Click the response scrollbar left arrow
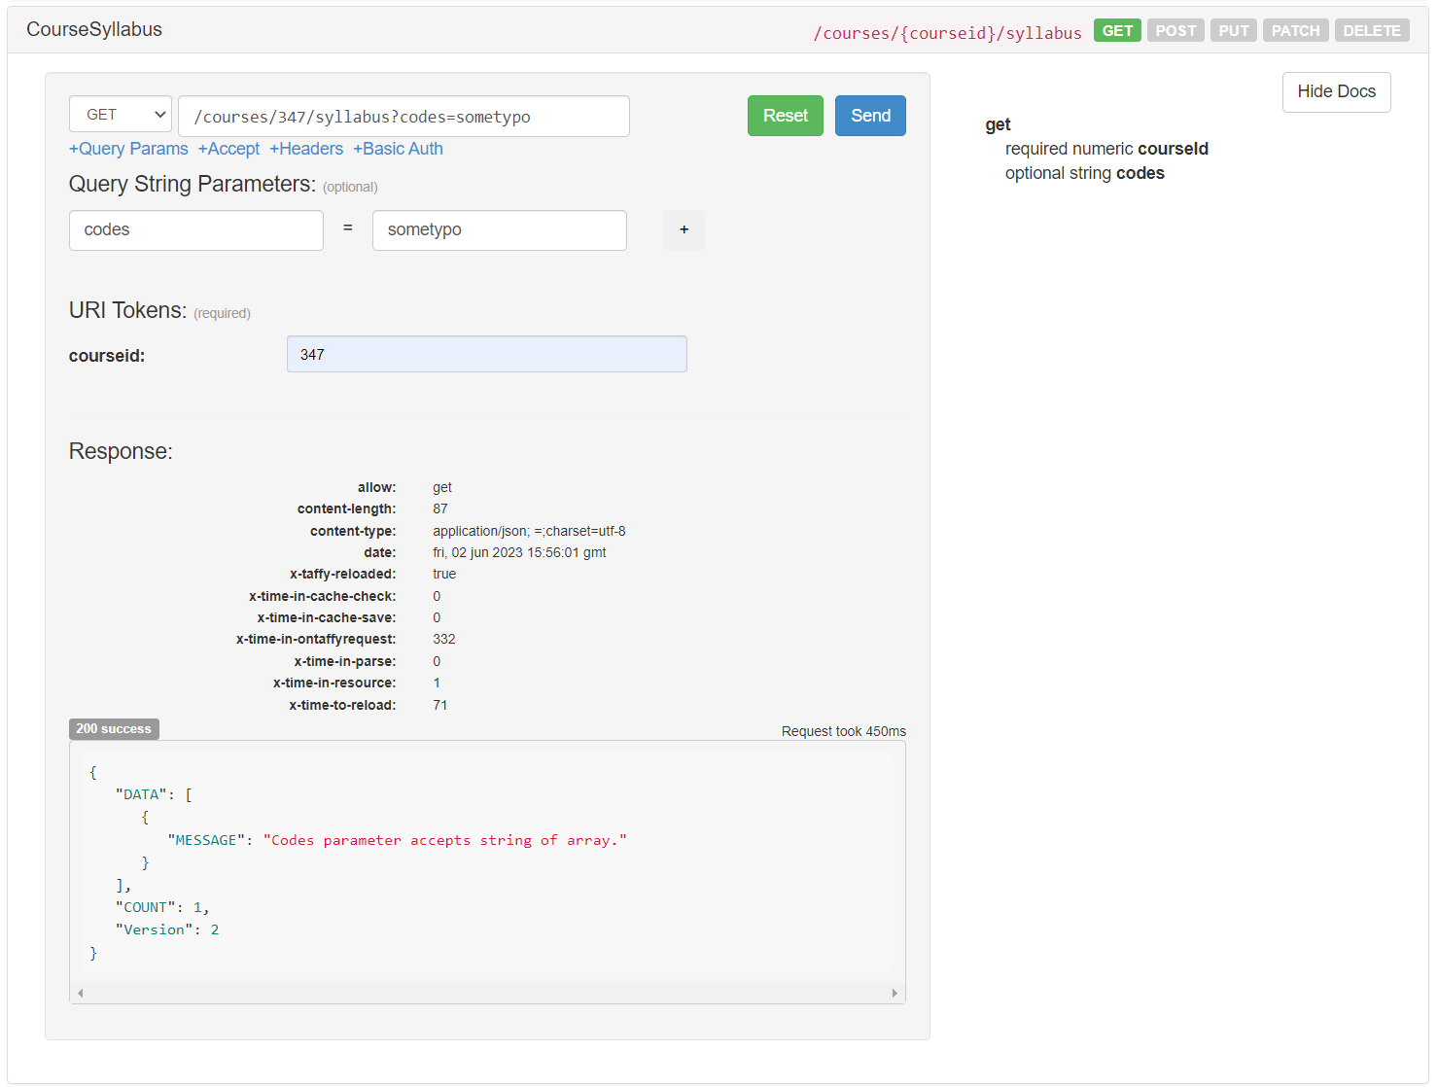The height and width of the screenshot is (1087, 1438). (81, 993)
